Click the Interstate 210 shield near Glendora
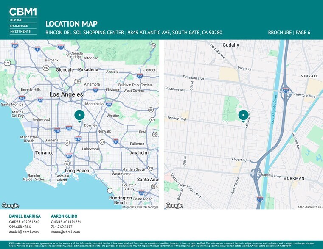This screenshot has height=249, width=323. pos(140,76)
